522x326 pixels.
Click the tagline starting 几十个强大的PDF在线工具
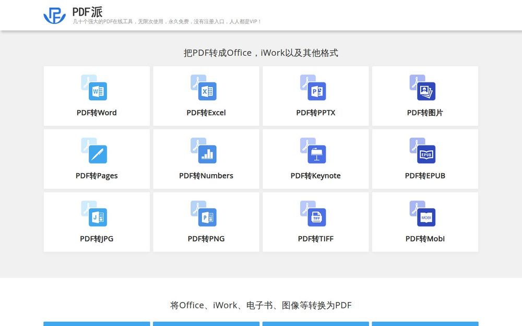(x=167, y=21)
